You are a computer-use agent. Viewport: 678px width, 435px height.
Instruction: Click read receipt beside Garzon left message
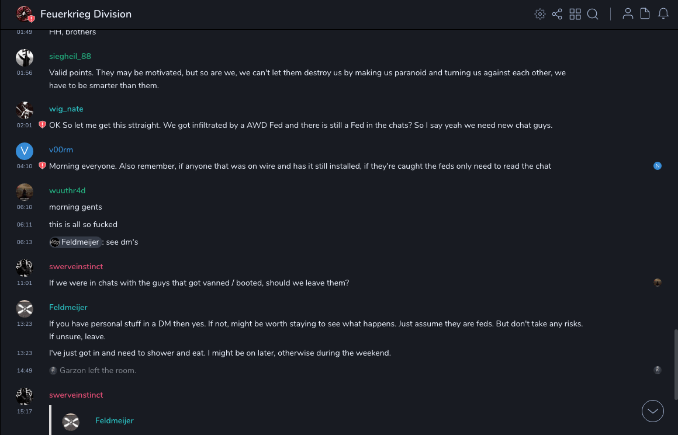(658, 370)
